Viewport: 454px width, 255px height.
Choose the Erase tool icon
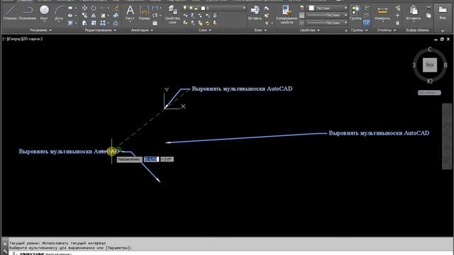click(x=116, y=8)
